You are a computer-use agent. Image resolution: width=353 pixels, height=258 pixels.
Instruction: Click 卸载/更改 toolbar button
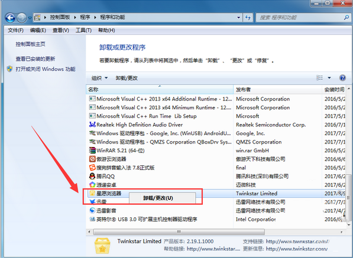127,78
